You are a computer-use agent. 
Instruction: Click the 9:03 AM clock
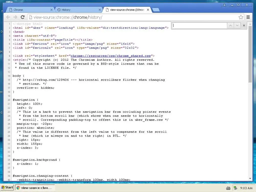point(246,188)
